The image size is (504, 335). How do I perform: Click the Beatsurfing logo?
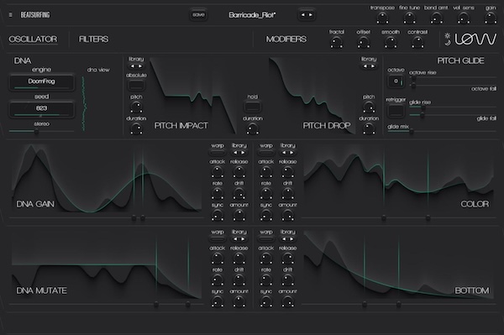pyautogui.click(x=35, y=15)
